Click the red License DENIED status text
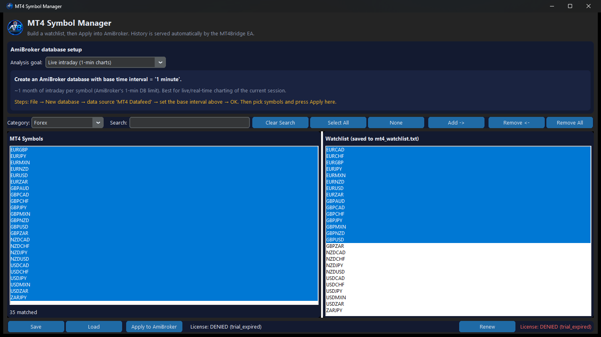 [556, 327]
